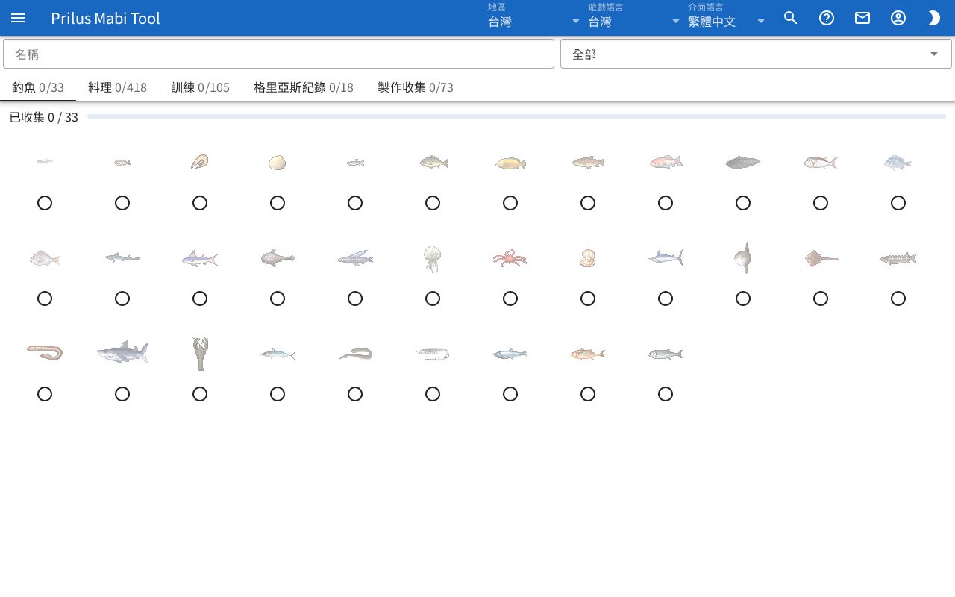
Task: Select the stingray icon
Action: pyautogui.click(x=821, y=259)
